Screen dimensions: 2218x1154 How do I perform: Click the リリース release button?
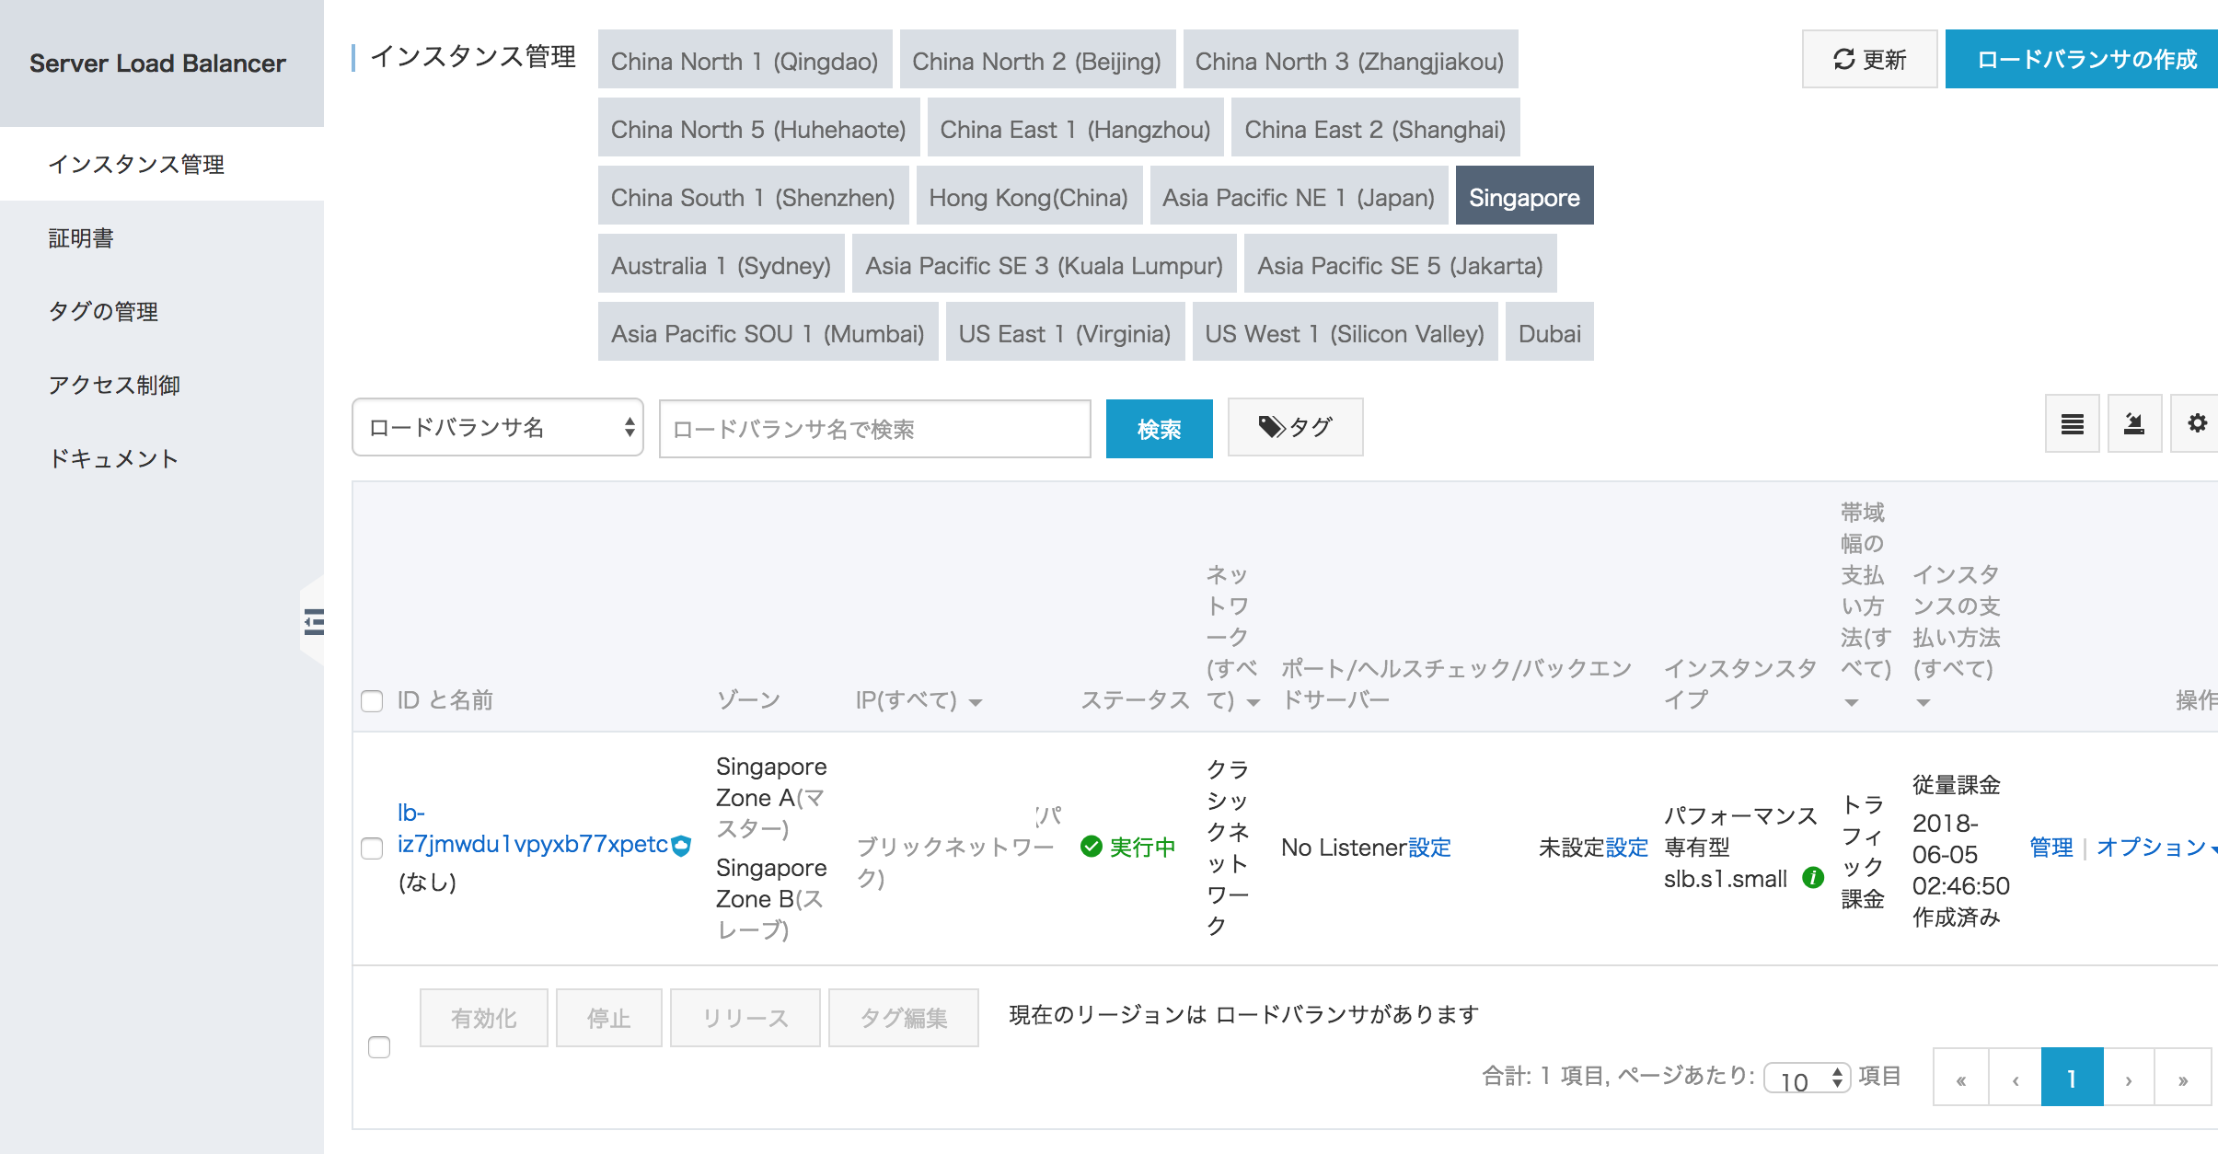tap(745, 1018)
